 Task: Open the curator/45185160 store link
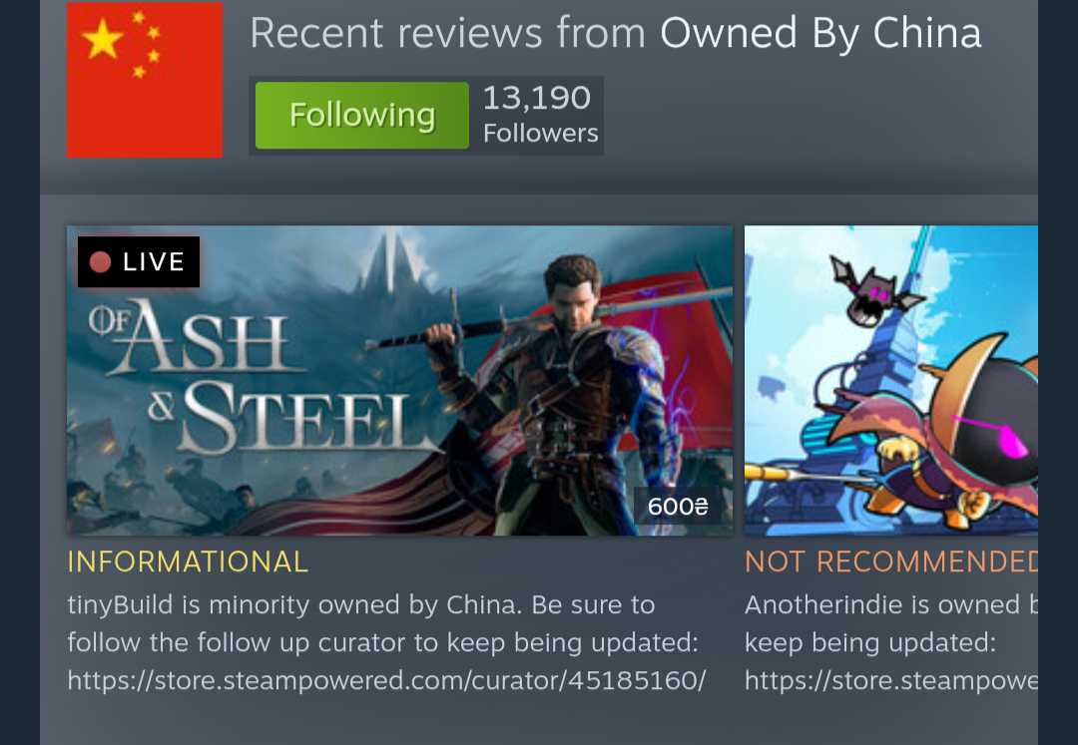[x=386, y=680]
